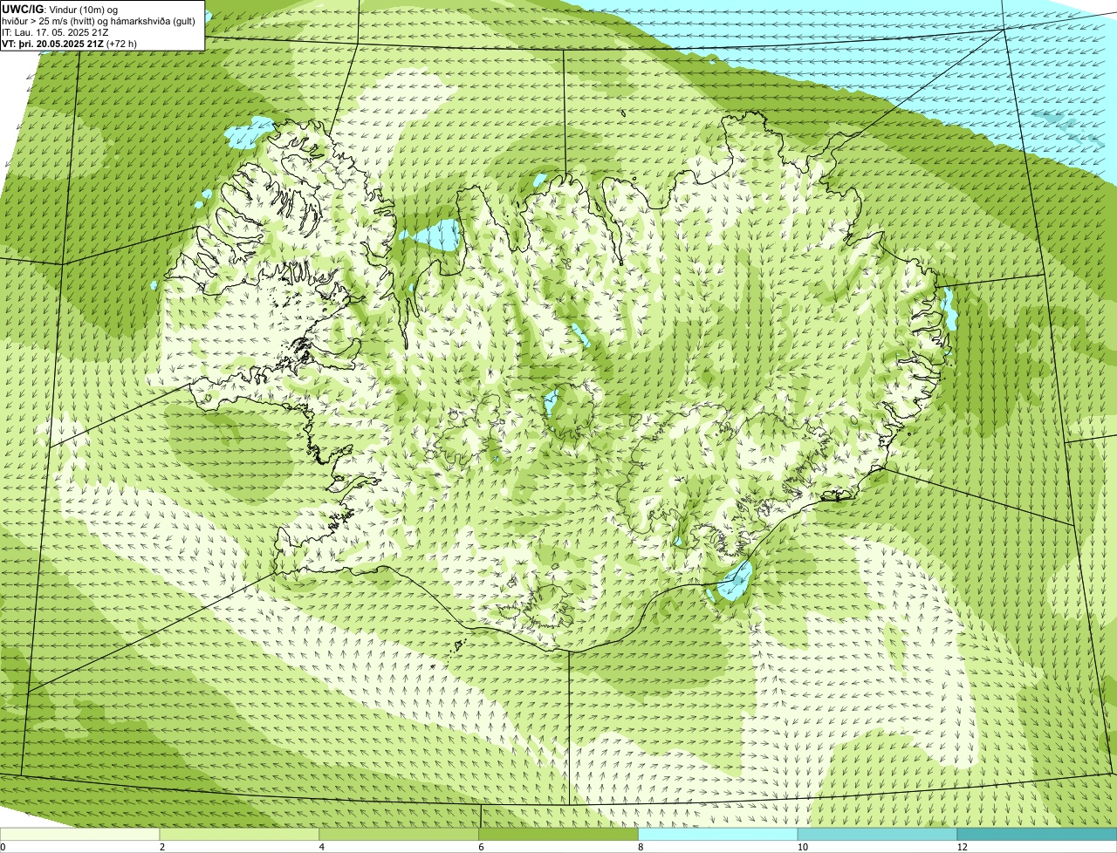Viewport: 1117px width, 853px height.
Task: Click the light cyan 8–10 m/s legend swatch
Action: tap(718, 834)
